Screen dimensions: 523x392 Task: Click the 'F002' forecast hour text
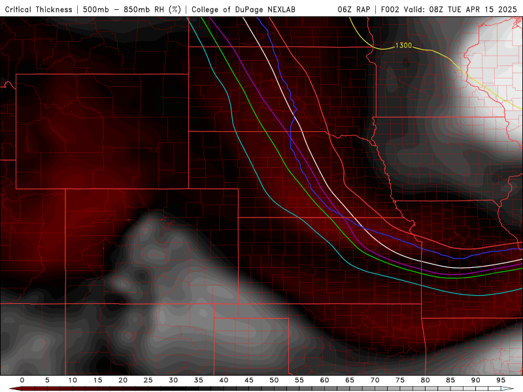(x=390, y=10)
